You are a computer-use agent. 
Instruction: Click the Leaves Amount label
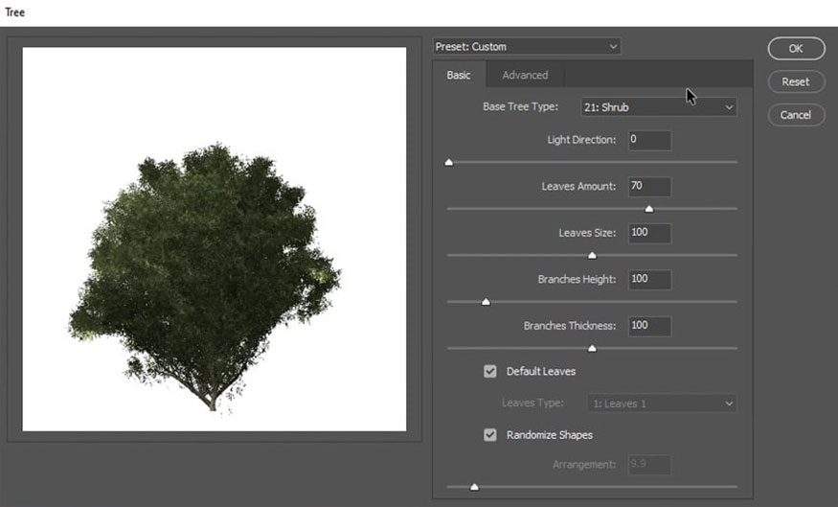coord(578,186)
